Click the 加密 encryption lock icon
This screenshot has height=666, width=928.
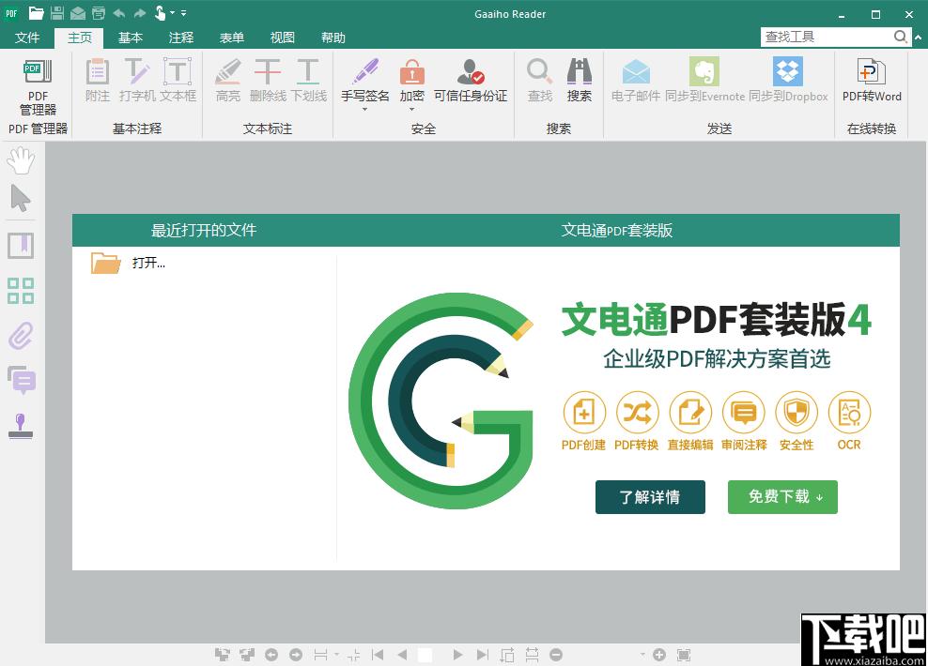412,72
